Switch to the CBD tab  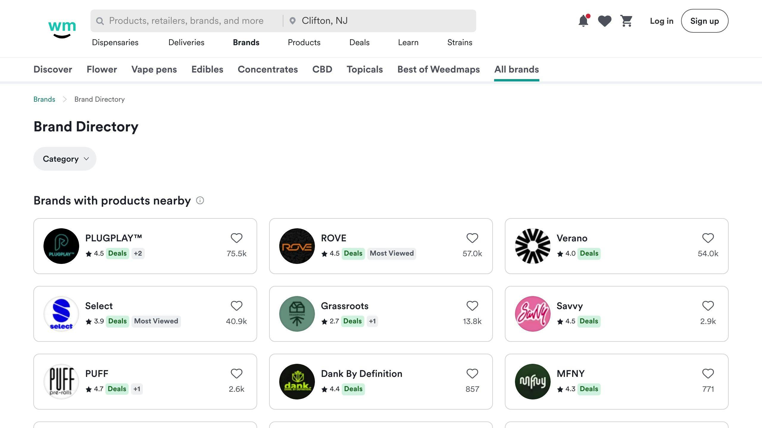click(322, 69)
